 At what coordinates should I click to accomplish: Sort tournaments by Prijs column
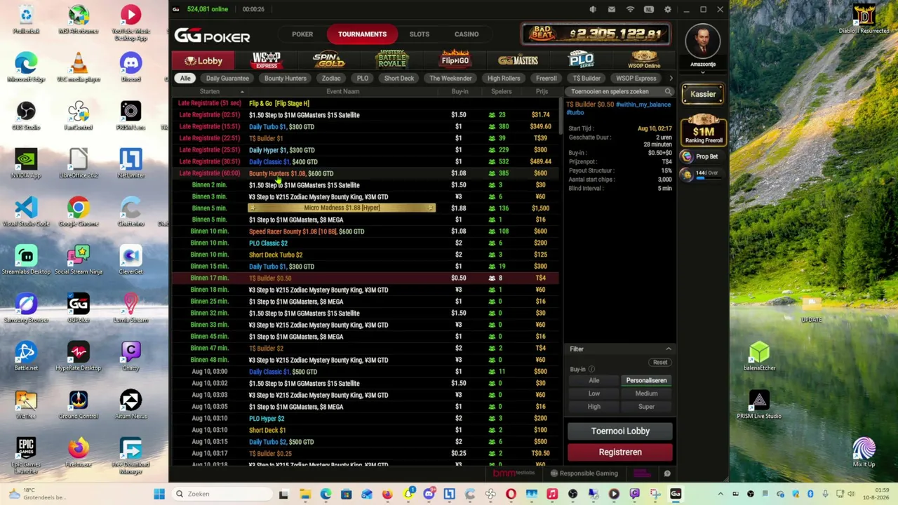coord(542,92)
